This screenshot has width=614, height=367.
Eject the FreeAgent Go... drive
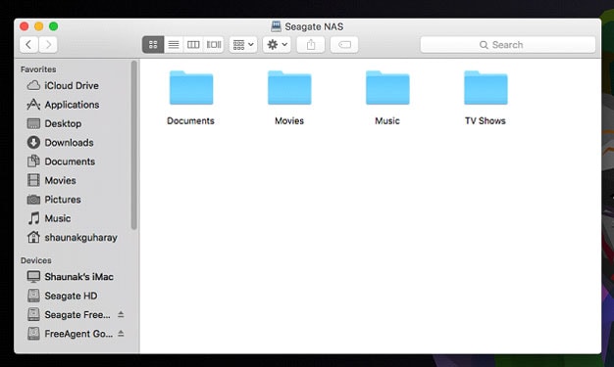click(x=121, y=334)
